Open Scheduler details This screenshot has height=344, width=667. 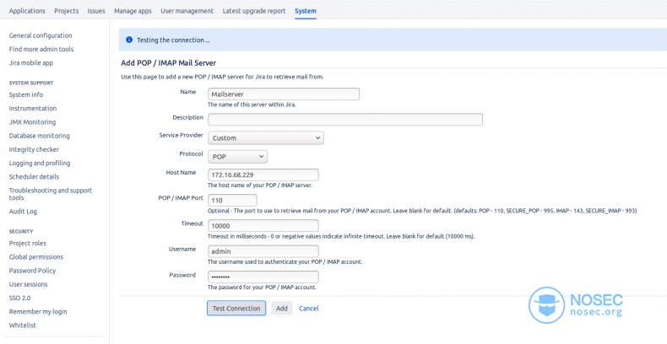34,177
